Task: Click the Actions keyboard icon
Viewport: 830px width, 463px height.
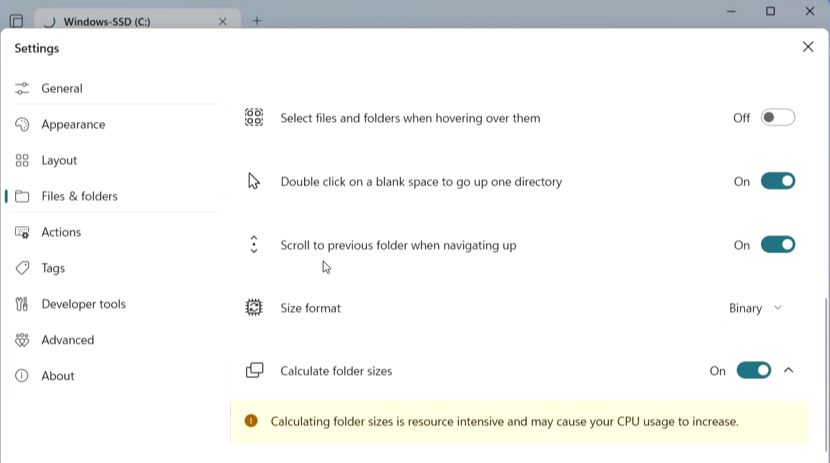Action: 22,232
